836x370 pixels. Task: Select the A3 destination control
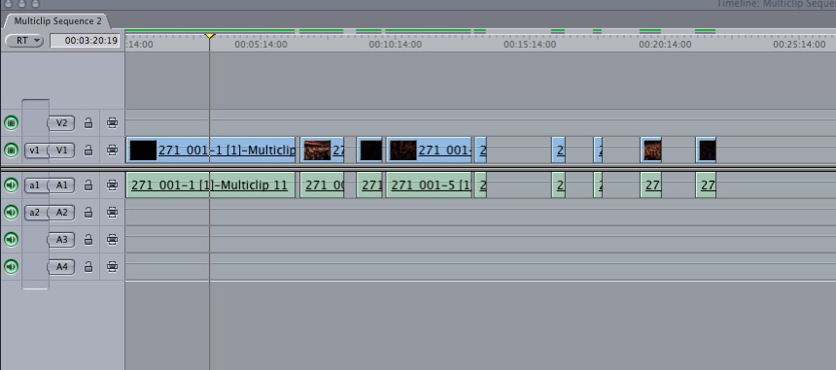(61, 240)
